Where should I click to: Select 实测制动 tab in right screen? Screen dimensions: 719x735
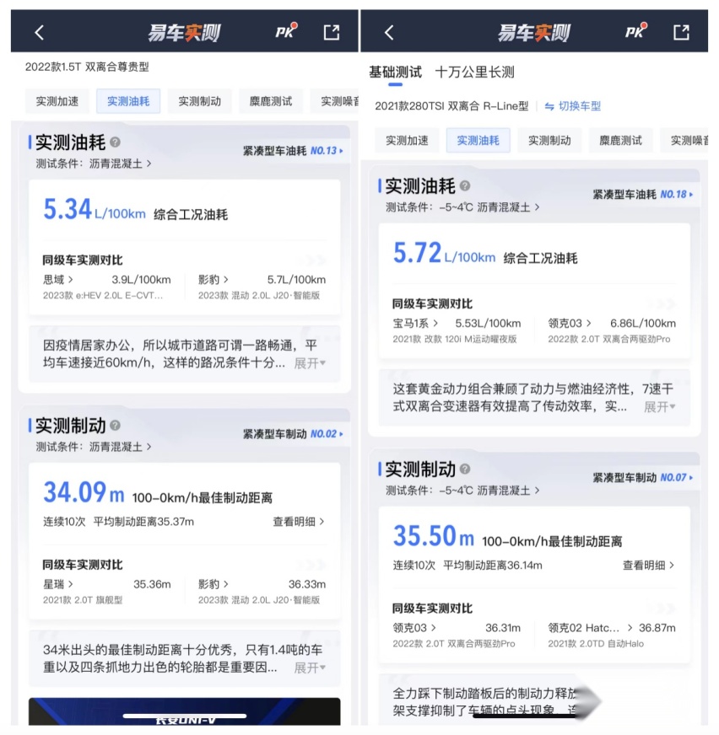(x=549, y=140)
